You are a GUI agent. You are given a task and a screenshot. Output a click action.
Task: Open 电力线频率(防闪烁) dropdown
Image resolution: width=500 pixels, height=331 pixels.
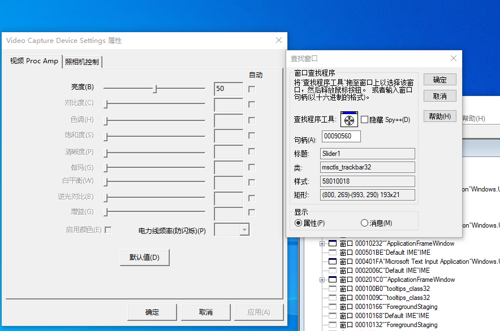point(244,230)
